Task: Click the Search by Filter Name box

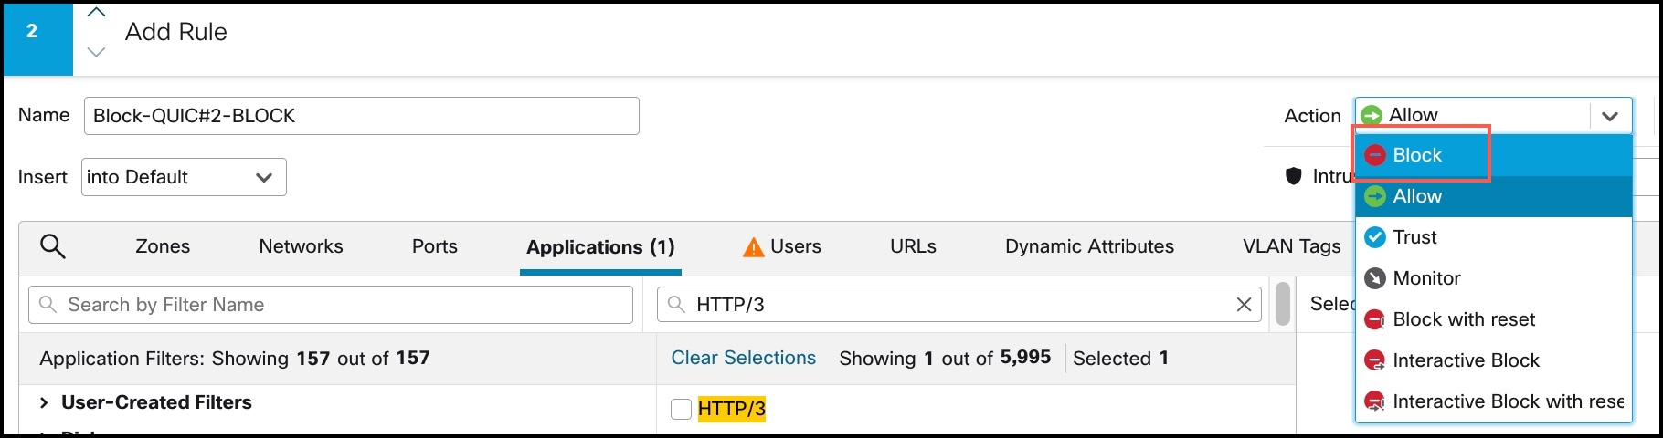Action: click(331, 305)
